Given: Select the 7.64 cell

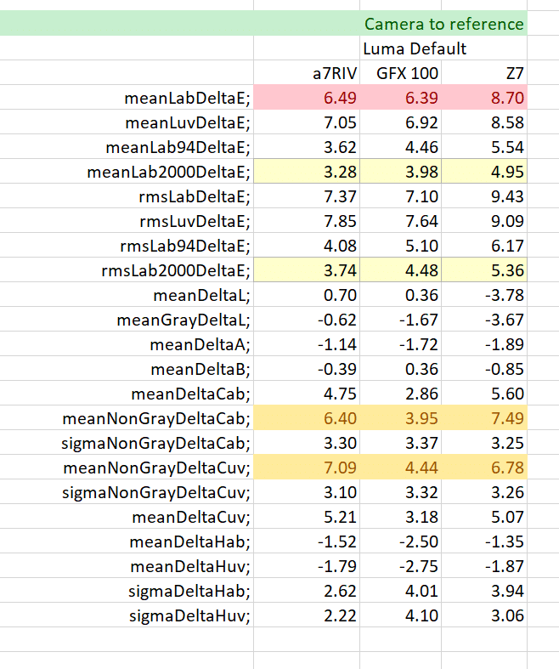Looking at the screenshot, I should 401,221.
